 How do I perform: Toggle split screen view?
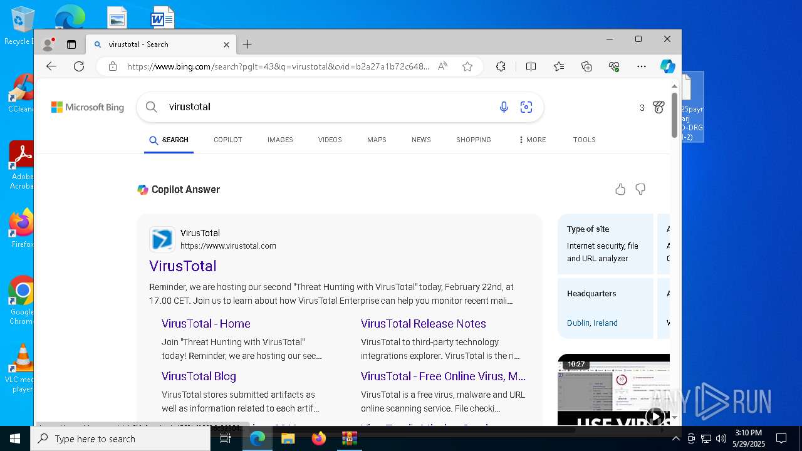point(531,66)
